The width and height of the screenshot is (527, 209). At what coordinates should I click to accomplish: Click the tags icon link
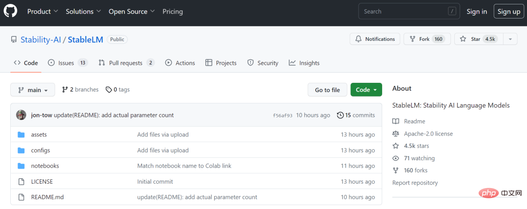[x=117, y=90]
